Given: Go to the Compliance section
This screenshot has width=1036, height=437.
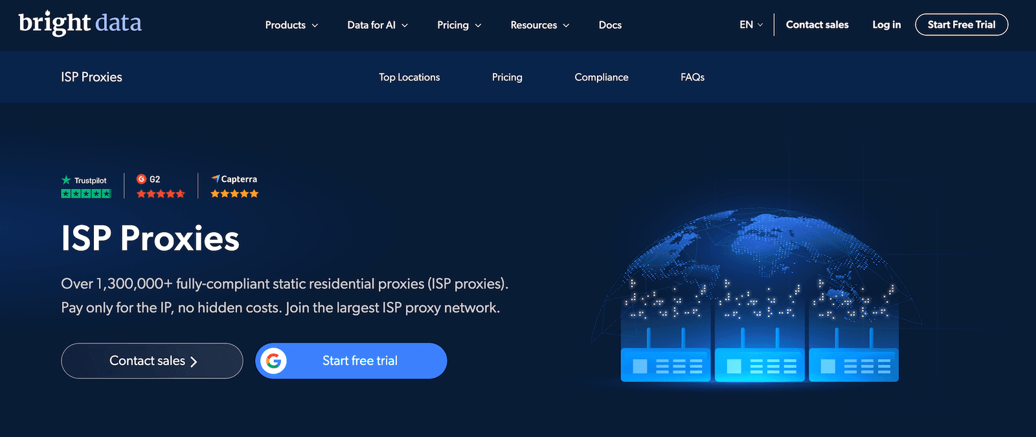Looking at the screenshot, I should (602, 77).
